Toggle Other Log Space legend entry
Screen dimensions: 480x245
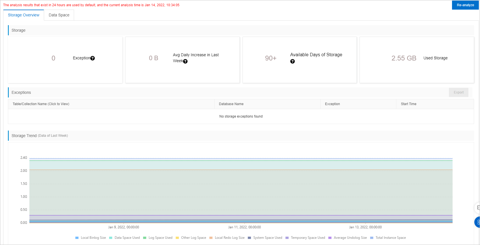point(191,238)
